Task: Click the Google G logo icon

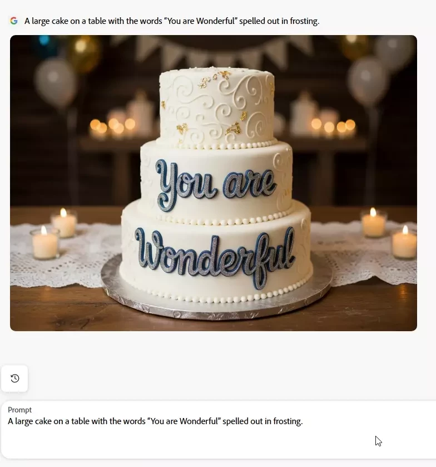Action: pyautogui.click(x=14, y=21)
